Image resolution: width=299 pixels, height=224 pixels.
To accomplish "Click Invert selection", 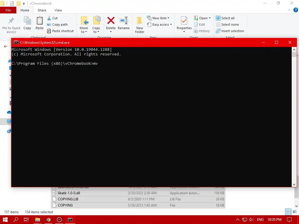I will click(x=230, y=31).
